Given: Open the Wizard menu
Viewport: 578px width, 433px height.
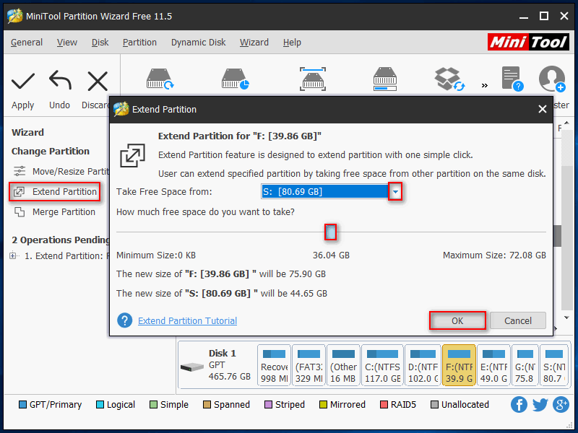Looking at the screenshot, I should 254,43.
